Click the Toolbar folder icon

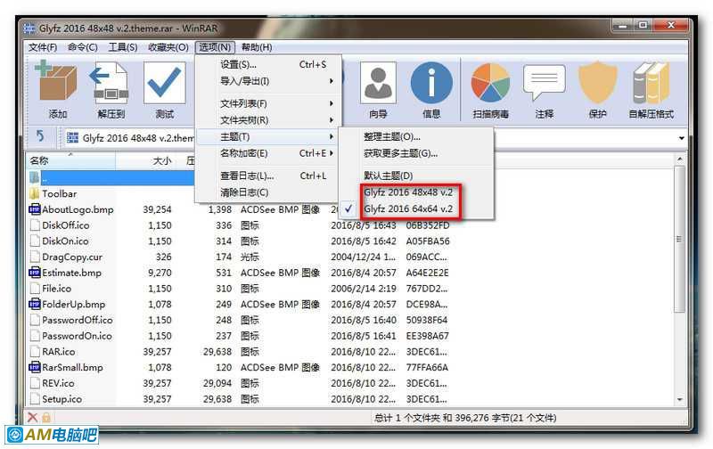click(34, 193)
